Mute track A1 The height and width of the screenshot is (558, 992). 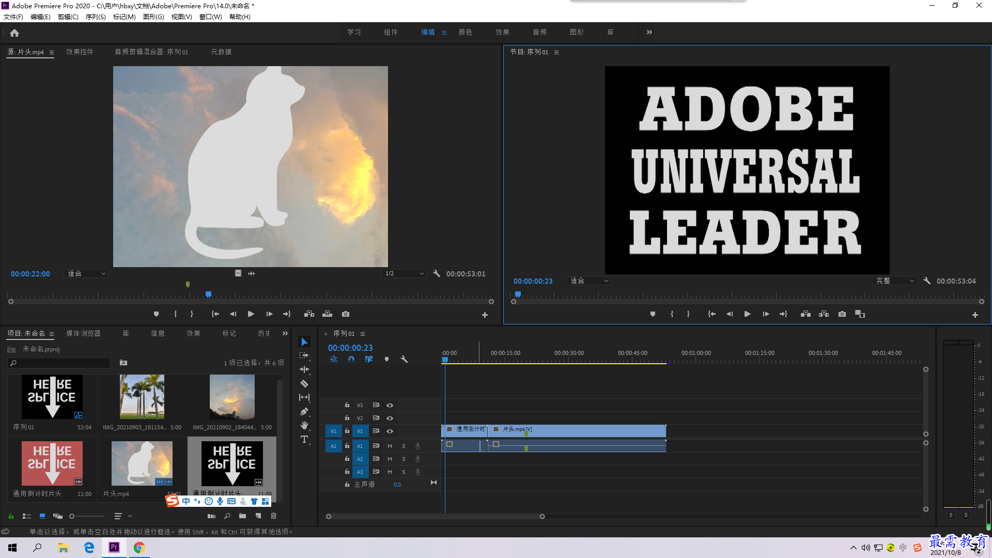point(390,446)
